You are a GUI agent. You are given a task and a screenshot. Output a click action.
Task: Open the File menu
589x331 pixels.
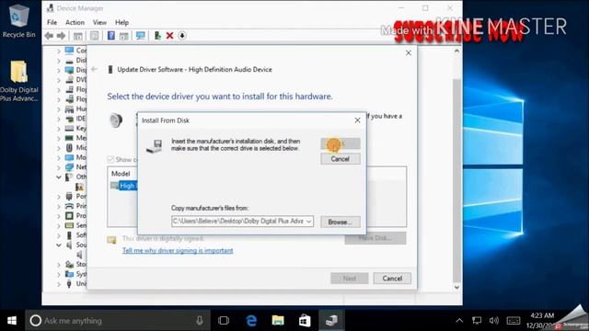click(52, 22)
